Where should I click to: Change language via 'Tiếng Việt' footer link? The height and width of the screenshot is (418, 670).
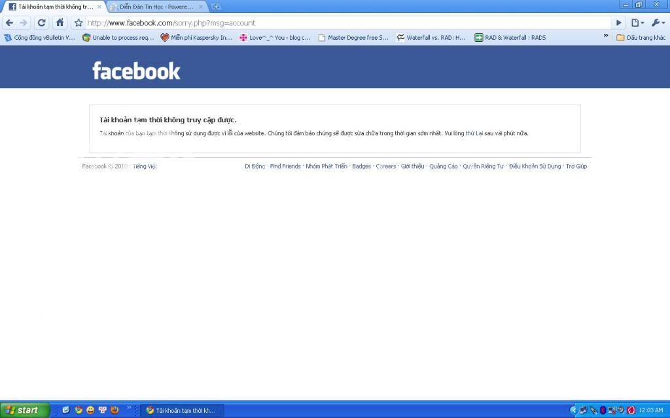pyautogui.click(x=145, y=167)
